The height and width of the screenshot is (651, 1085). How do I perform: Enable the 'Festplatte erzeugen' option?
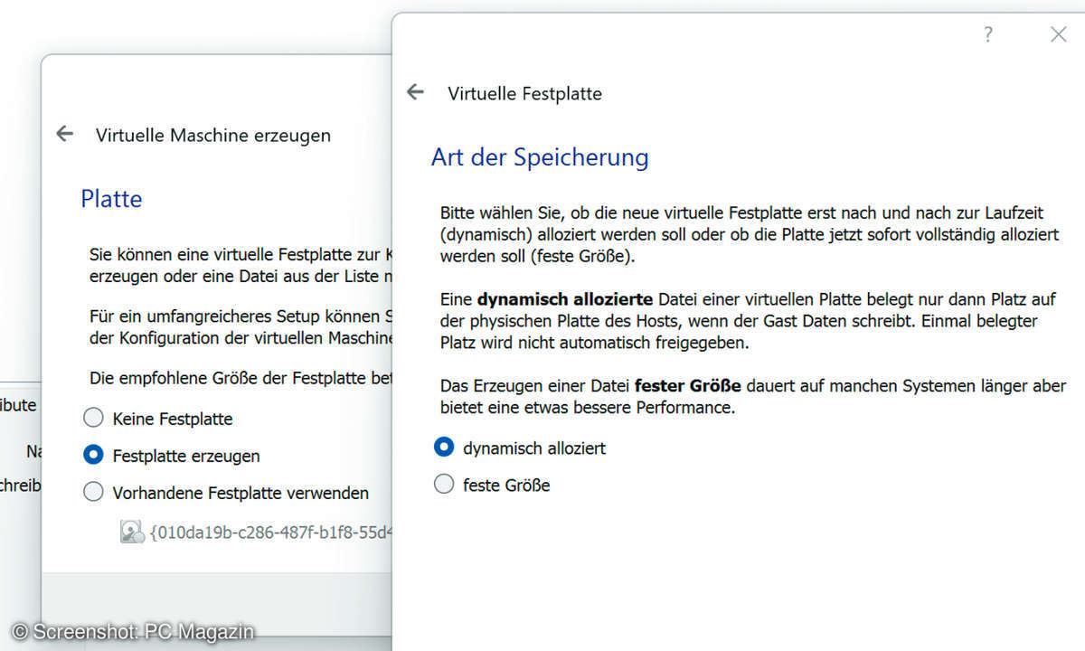[x=93, y=456]
